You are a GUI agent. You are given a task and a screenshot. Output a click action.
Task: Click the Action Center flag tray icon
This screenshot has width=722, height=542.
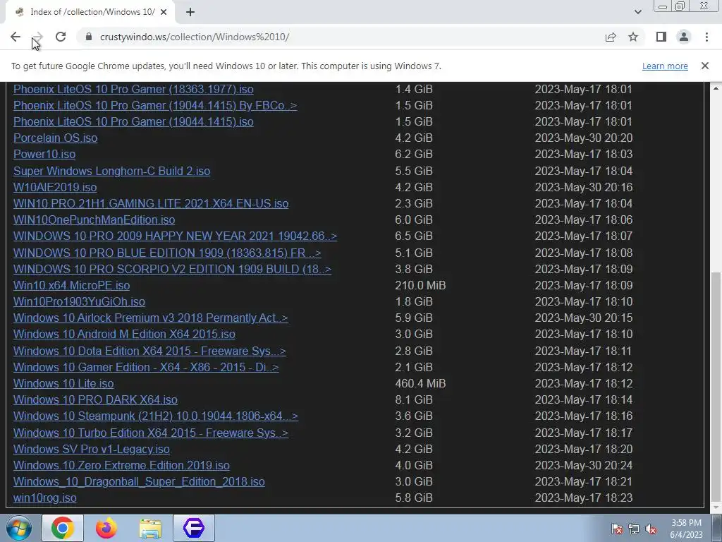[x=617, y=529]
